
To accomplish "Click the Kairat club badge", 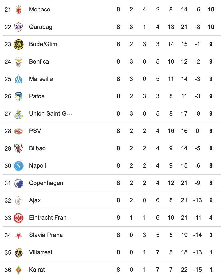I will coord(18,270).
